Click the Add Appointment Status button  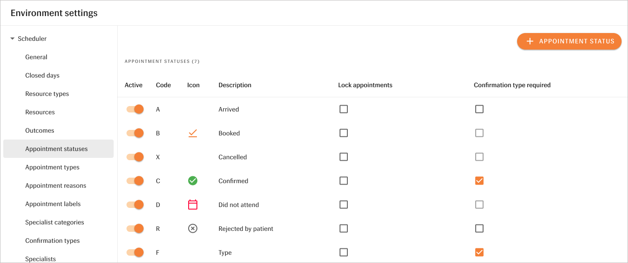tap(569, 41)
